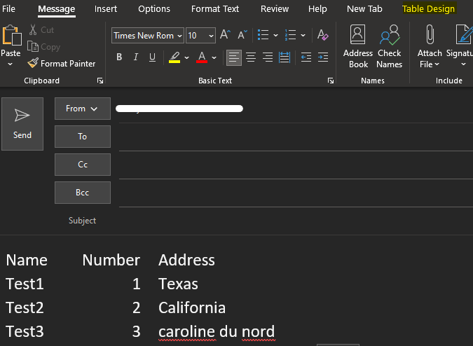This screenshot has height=346, width=473.
Task: Click the 'Test1' table cell
Action: [25, 284]
